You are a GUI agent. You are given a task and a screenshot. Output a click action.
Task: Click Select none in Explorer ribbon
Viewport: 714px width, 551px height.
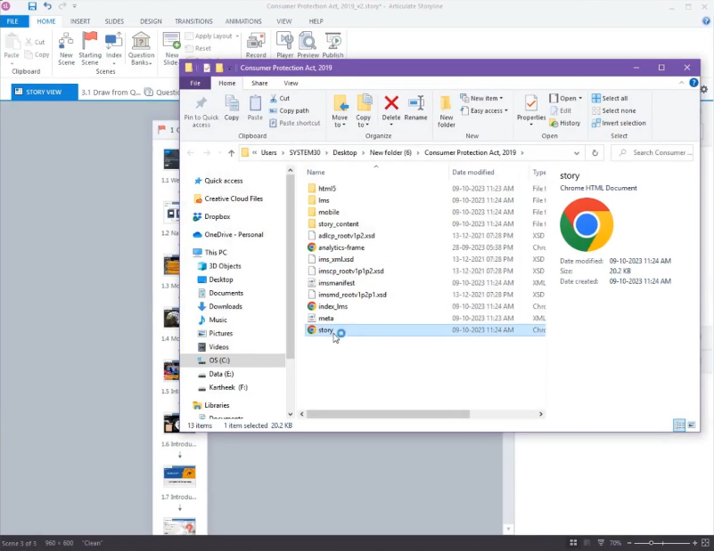pos(613,110)
